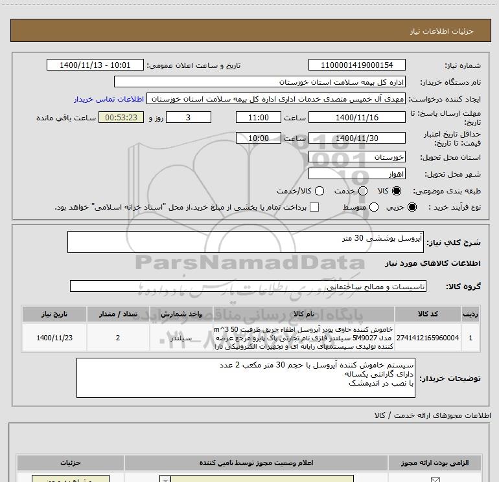Click the جزئیات اطلاعات نیاز page title
Viewport: 499px width, 482px height.
pos(442,31)
